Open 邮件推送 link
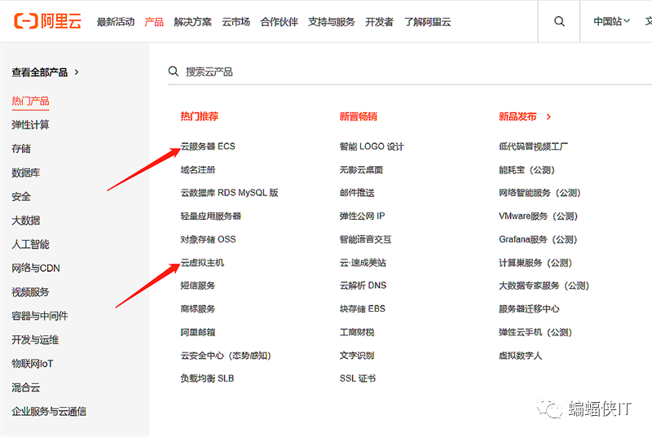The image size is (652, 437). (357, 193)
